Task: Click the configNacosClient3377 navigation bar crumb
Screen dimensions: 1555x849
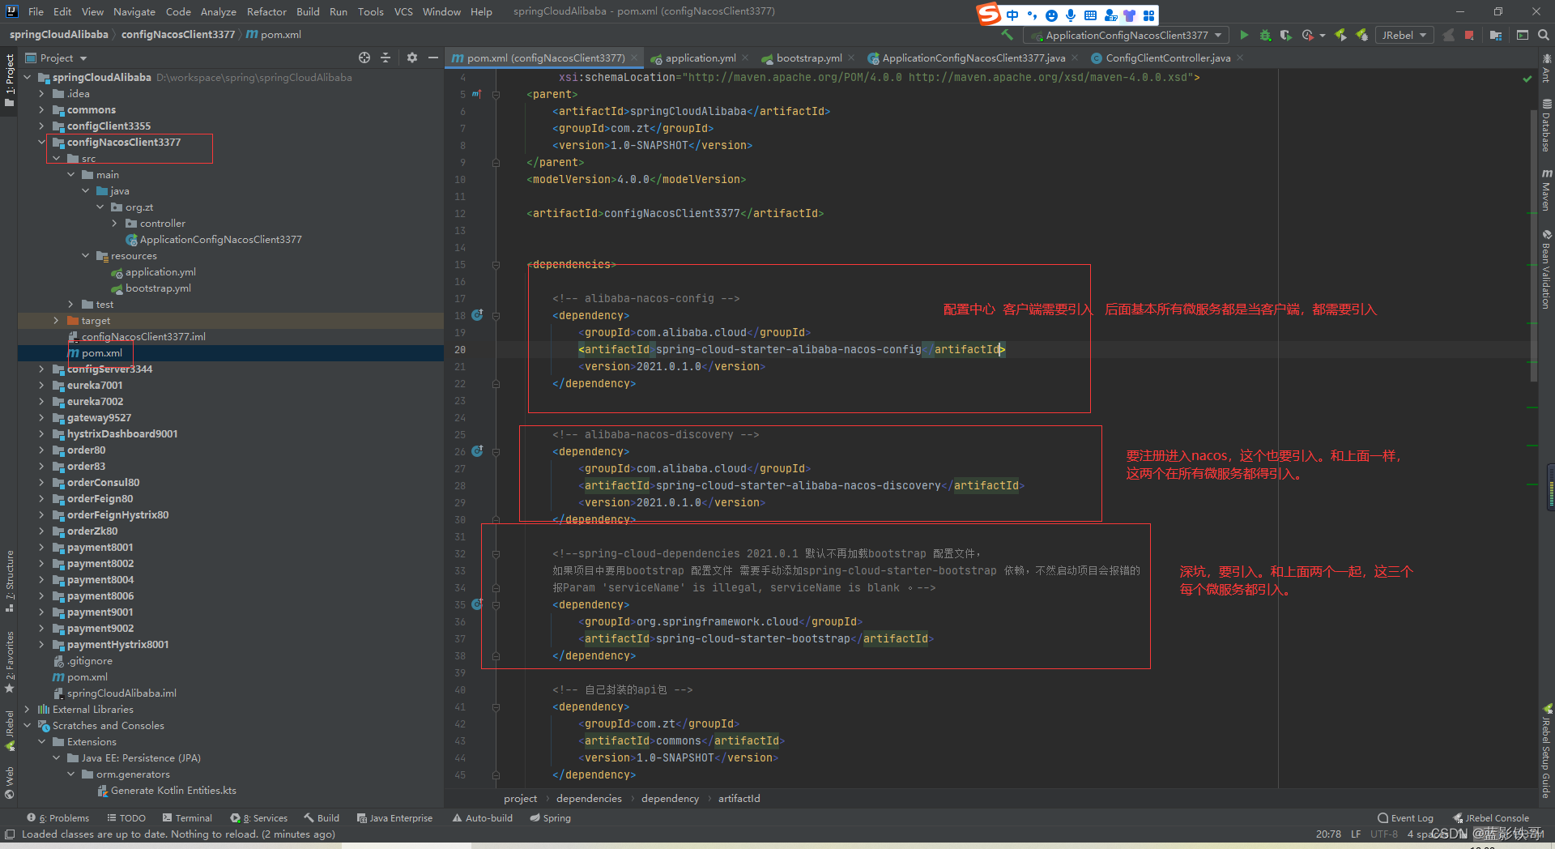Action: pos(177,34)
